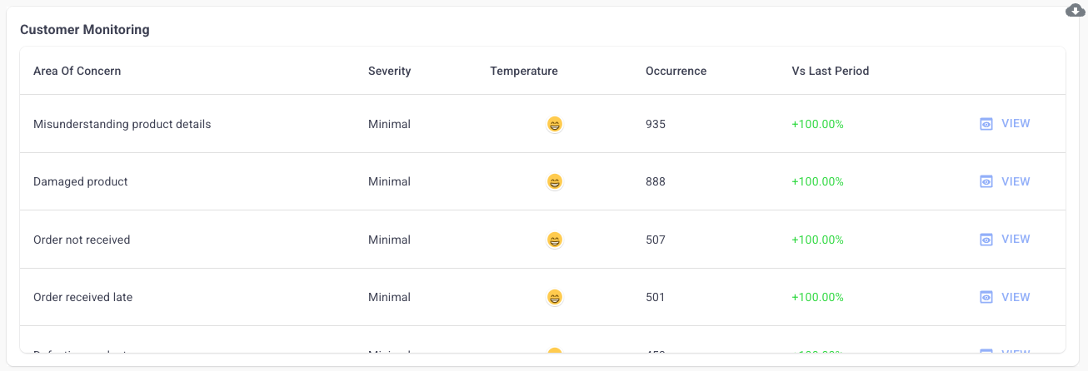The height and width of the screenshot is (371, 1088).
Task: Sort by Area Of Concern column header
Action: point(77,71)
